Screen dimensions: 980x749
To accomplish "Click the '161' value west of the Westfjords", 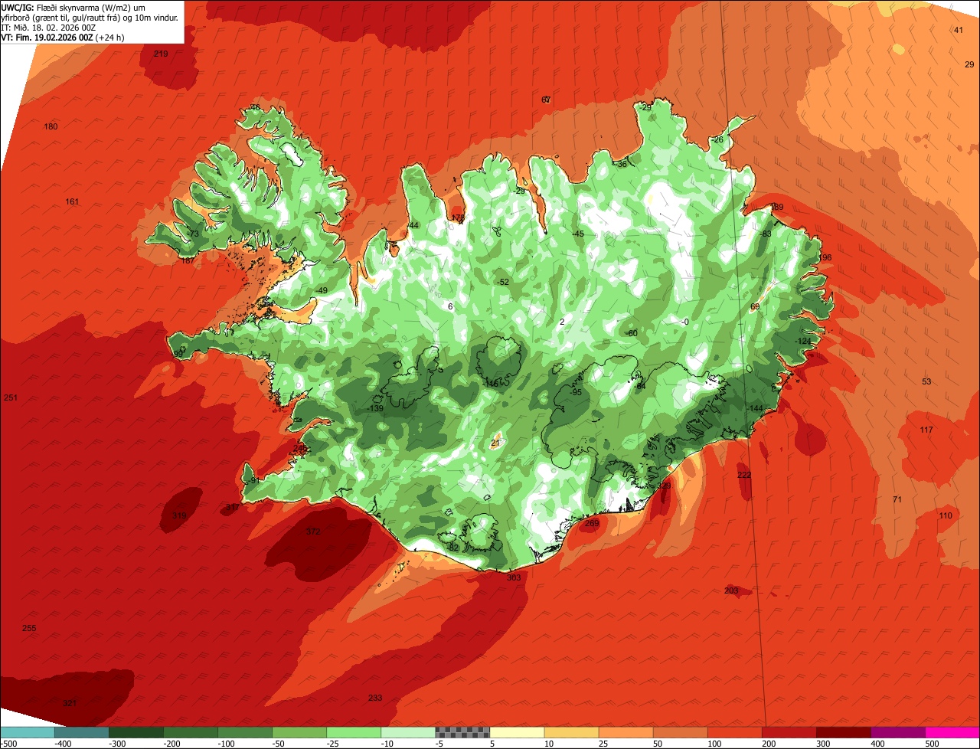I will (73, 202).
